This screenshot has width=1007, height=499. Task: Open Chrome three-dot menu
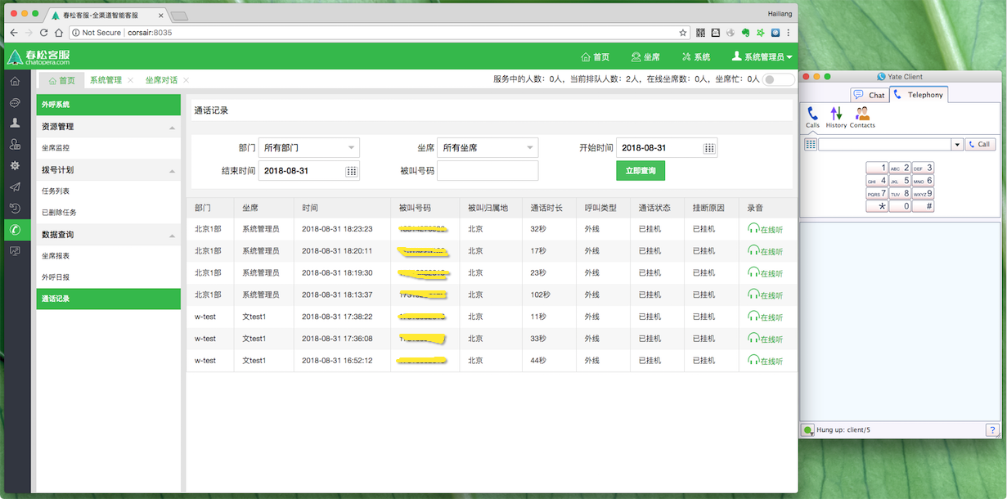[788, 33]
